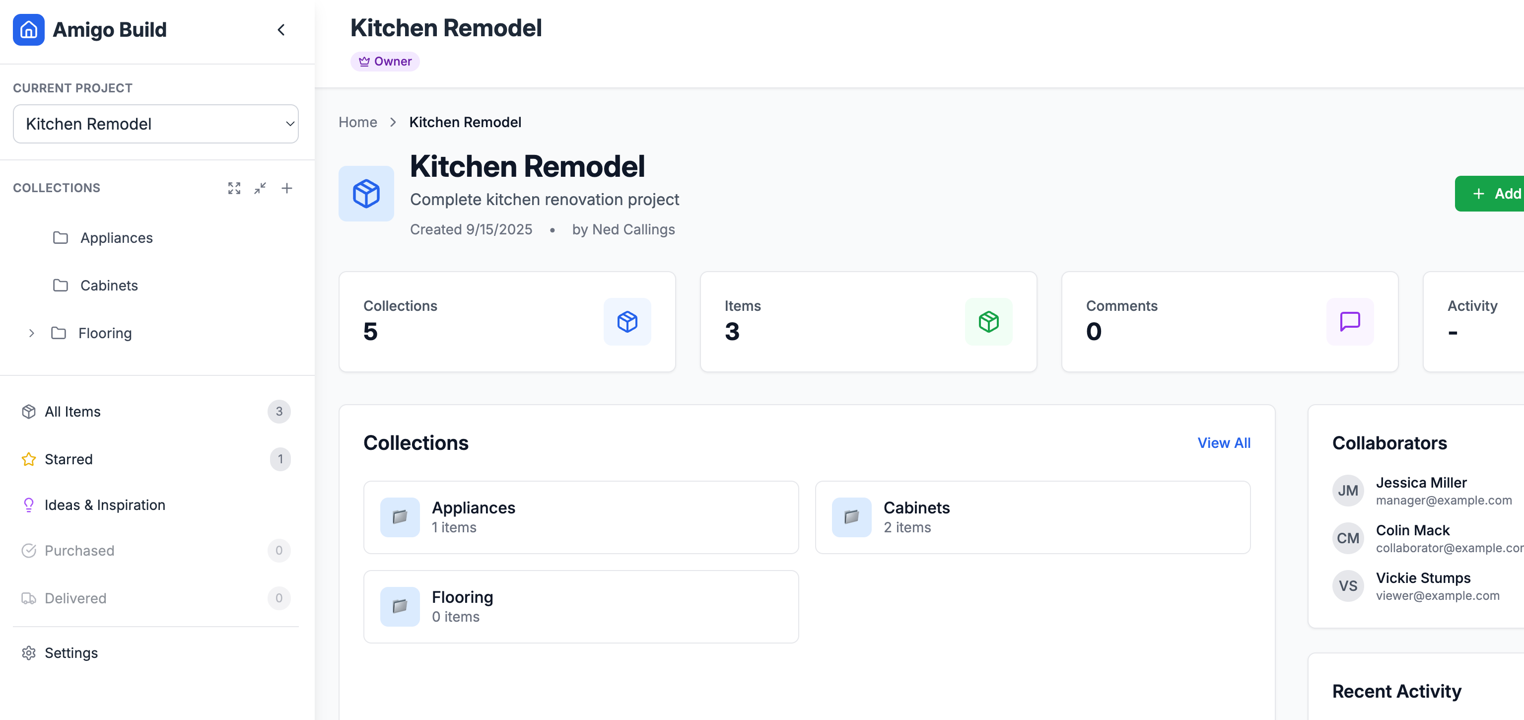This screenshot has width=1524, height=720.
Task: Click the green Items cube icon
Action: point(988,322)
